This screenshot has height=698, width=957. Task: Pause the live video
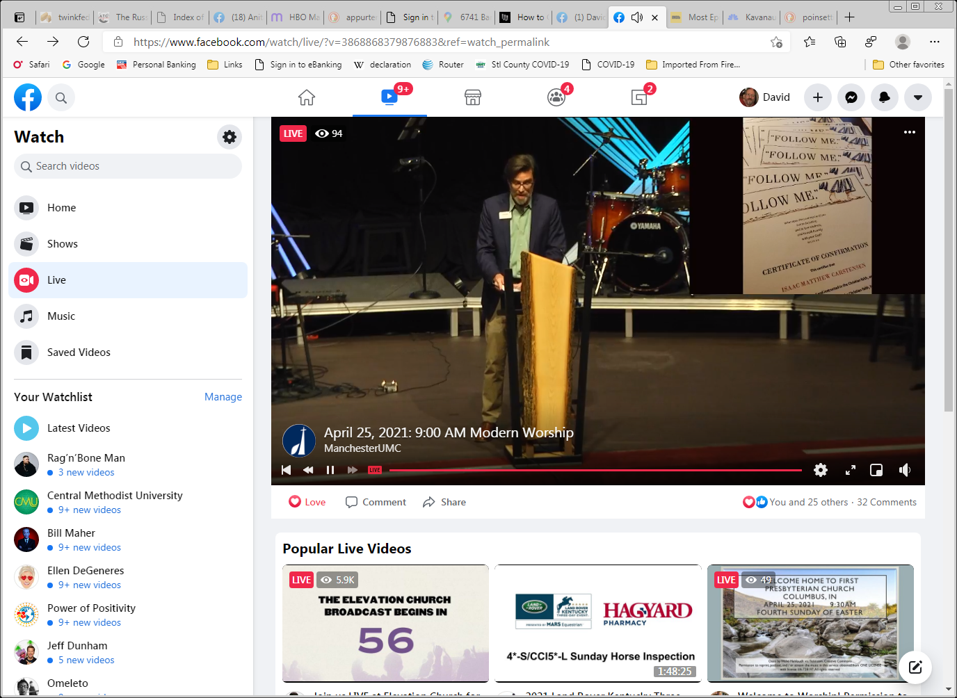(x=330, y=470)
